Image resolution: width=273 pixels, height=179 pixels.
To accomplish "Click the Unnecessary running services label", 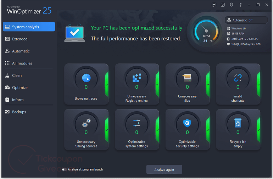I will 86,144.
